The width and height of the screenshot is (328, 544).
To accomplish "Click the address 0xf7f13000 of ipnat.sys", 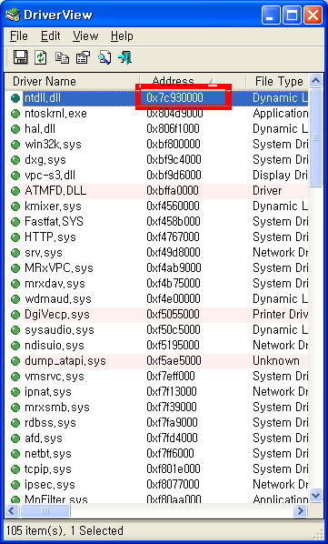I will pyautogui.click(x=172, y=392).
